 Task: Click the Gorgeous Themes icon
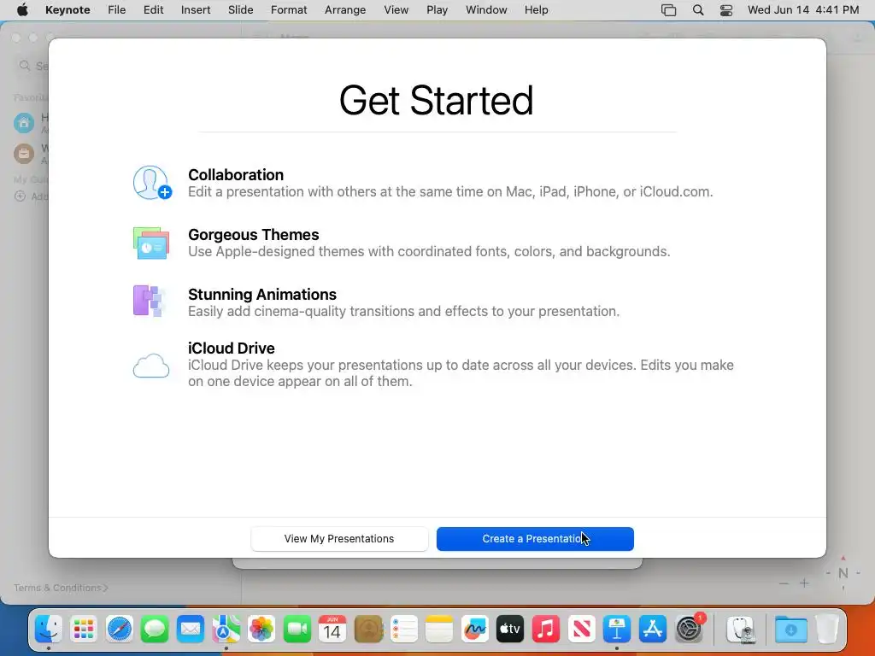click(x=151, y=243)
